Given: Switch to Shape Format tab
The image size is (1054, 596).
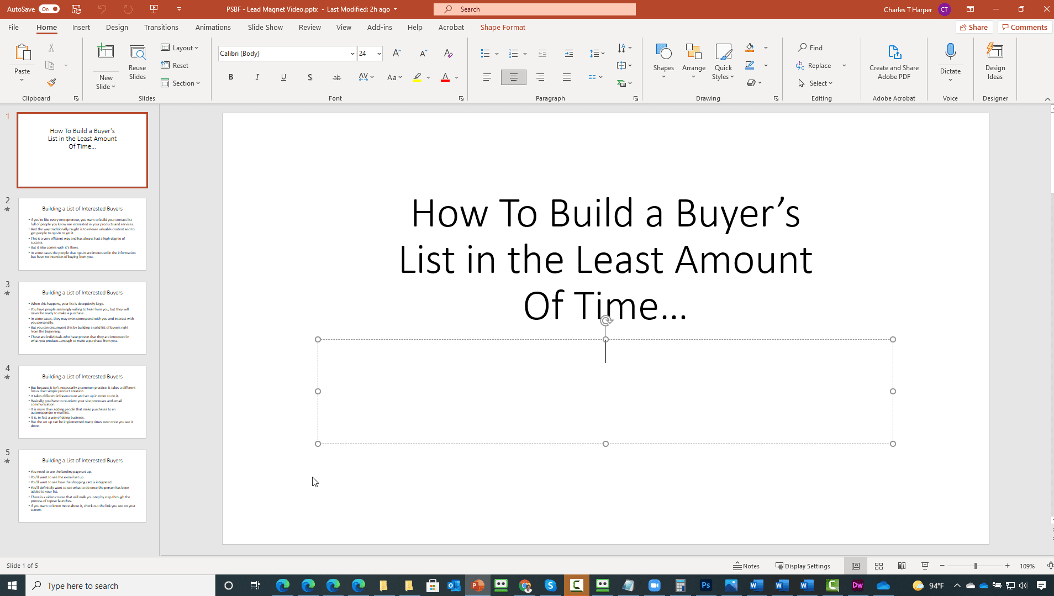Looking at the screenshot, I should (x=503, y=27).
